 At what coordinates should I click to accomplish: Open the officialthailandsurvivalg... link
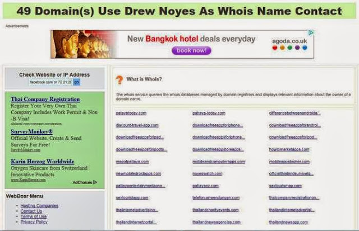tap(291, 173)
